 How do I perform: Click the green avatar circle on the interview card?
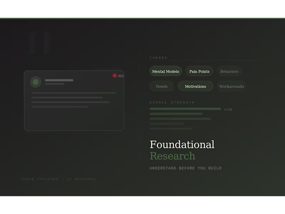tap(35, 82)
